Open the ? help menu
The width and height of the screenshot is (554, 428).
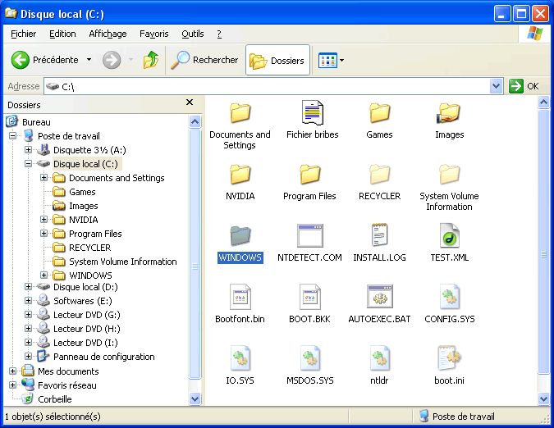(x=219, y=34)
